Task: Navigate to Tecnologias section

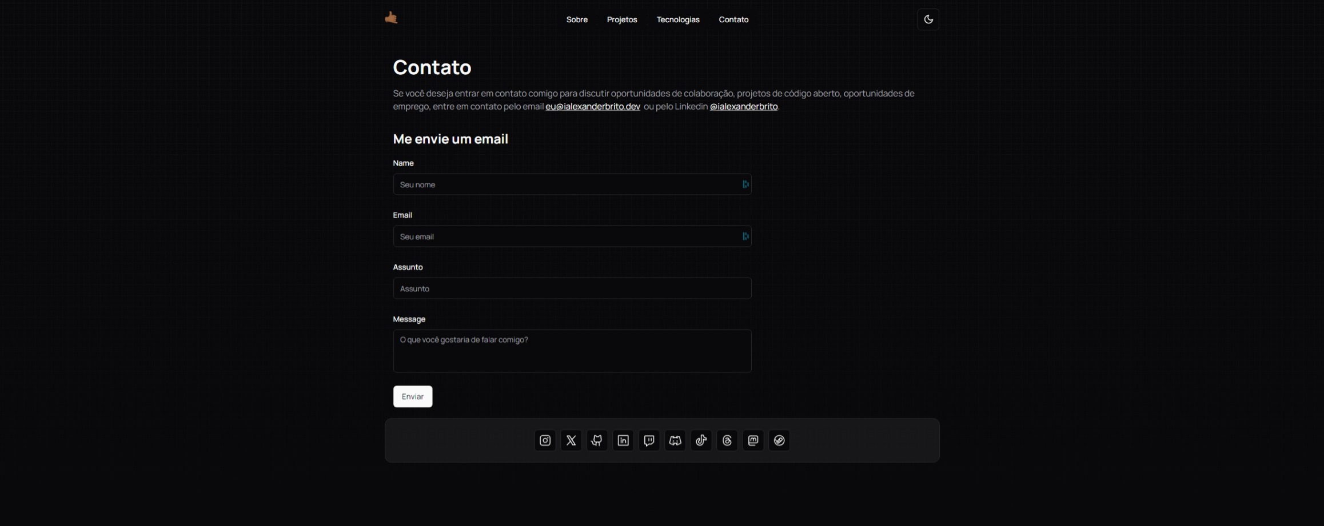Action: click(x=677, y=19)
